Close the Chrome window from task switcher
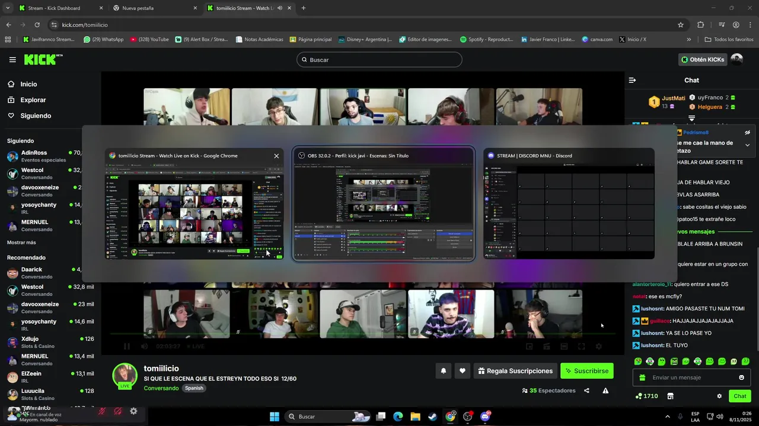 (x=276, y=156)
